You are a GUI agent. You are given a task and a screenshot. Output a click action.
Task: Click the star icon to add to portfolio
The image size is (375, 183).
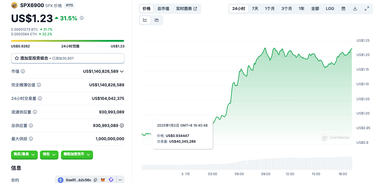(x=17, y=58)
